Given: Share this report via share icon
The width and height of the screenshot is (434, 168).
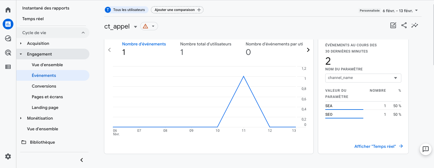Looking at the screenshot, I should click(x=404, y=26).
